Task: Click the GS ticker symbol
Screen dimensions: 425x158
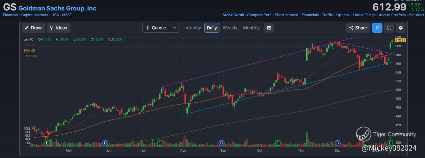Action: (10, 7)
